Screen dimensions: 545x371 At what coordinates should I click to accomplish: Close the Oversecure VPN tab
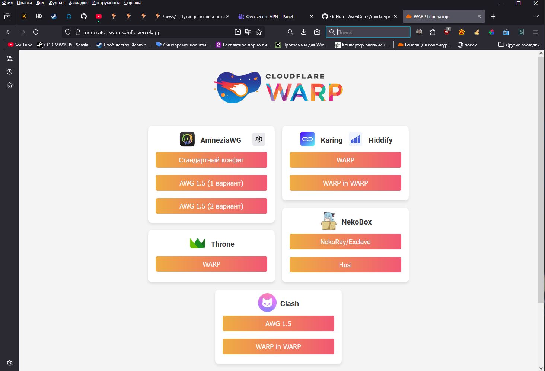coord(312,16)
